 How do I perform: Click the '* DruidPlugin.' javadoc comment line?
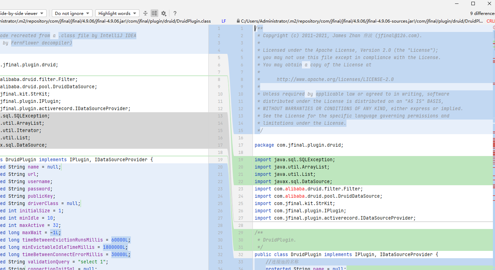(277, 240)
